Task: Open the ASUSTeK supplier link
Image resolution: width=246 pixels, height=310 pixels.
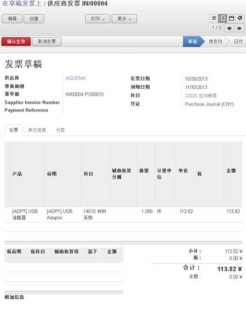Action: (x=76, y=78)
